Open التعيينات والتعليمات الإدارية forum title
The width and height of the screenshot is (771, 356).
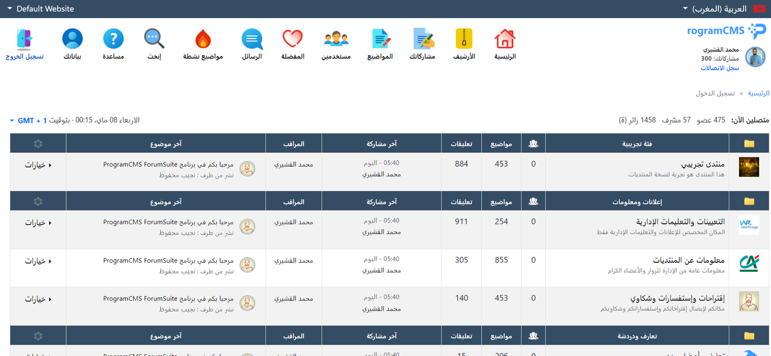point(680,221)
